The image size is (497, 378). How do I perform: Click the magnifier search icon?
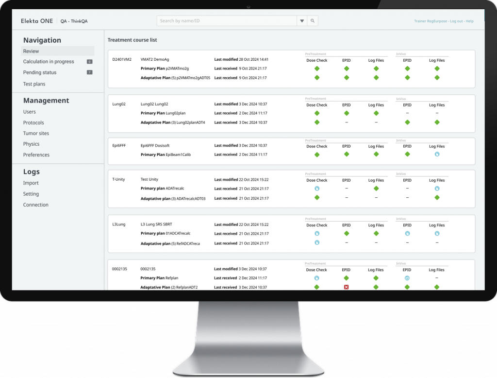tap(313, 21)
